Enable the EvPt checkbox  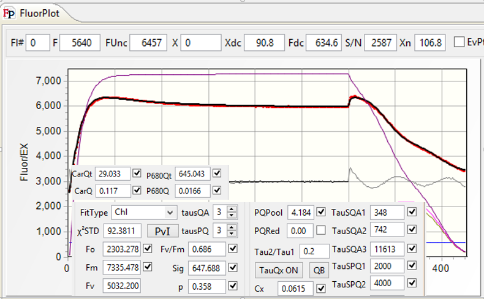(x=459, y=42)
